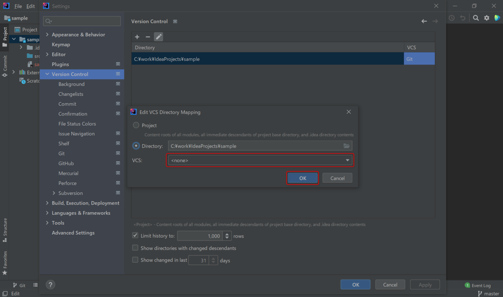This screenshot has height=297, width=503.
Task: Click the forward arrow in Settings header
Action: (435, 21)
